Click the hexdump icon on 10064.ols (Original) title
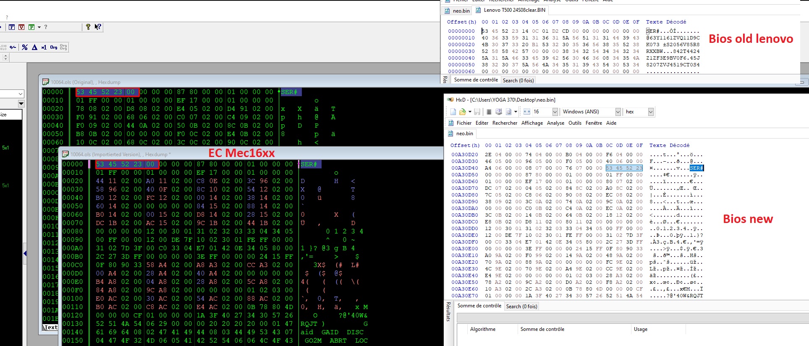 (x=45, y=82)
